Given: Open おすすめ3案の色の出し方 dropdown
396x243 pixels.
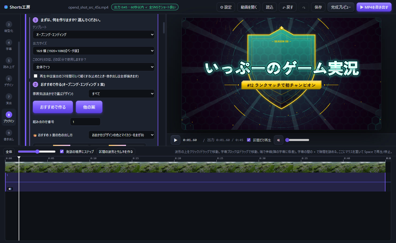Looking at the screenshot, I should point(121,135).
